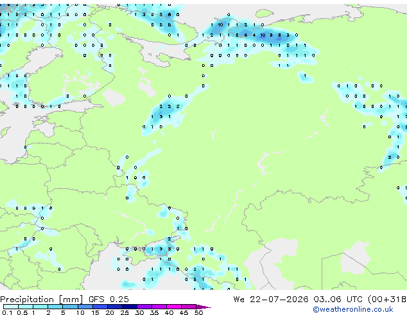Click the over-50 arrow tip of legend
Screen dimensions: 407x315
coord(203,307)
